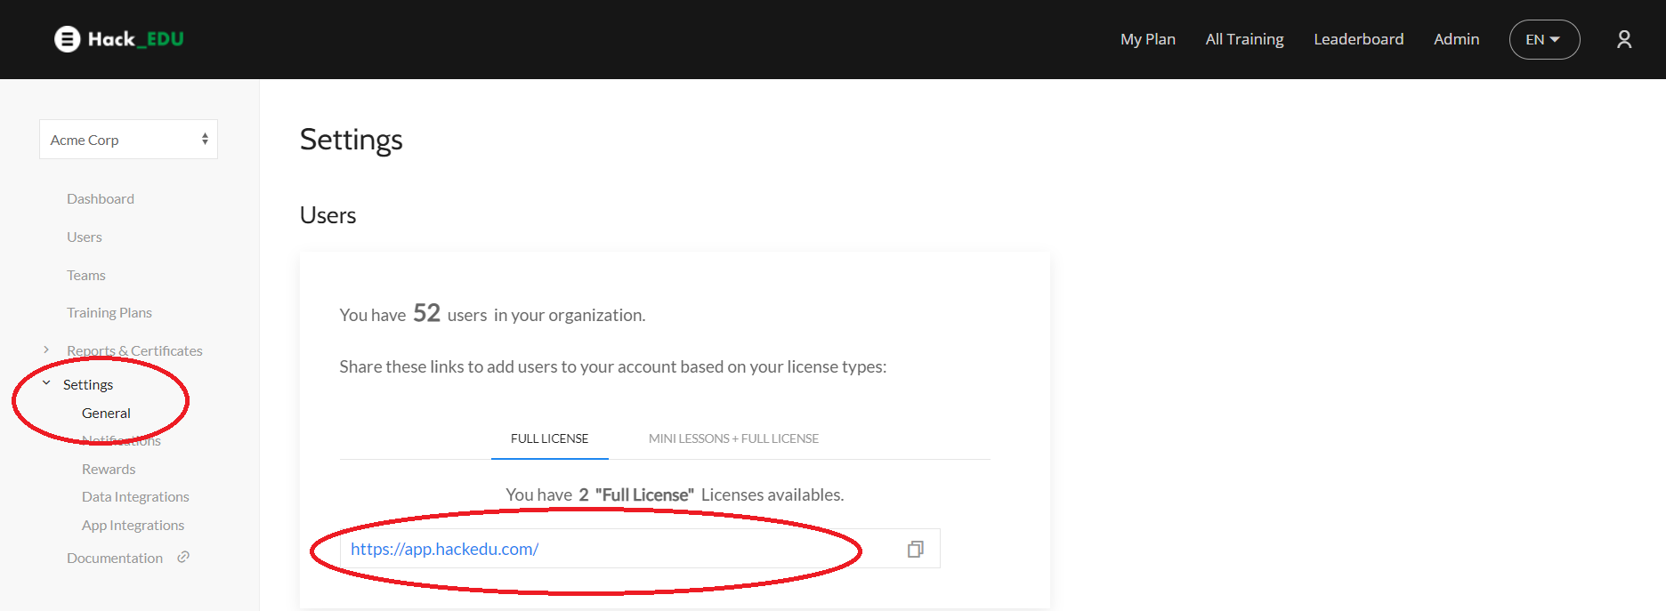Open the user profile icon
Screen dimensions: 1666x611
(x=1623, y=39)
